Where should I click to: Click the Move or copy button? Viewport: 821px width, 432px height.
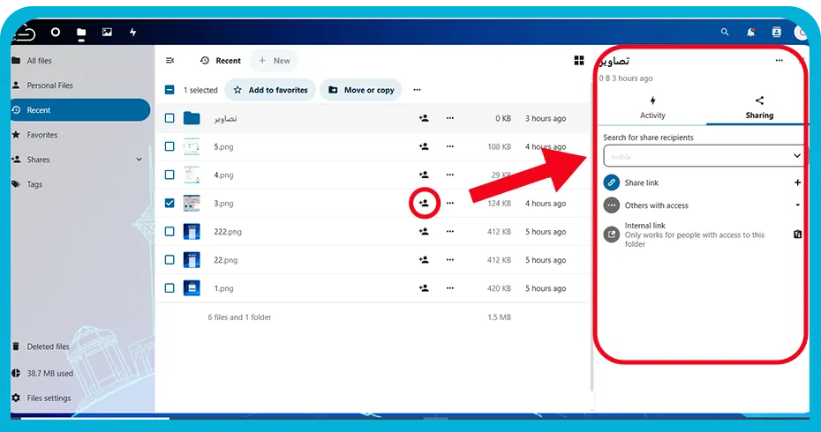(361, 90)
